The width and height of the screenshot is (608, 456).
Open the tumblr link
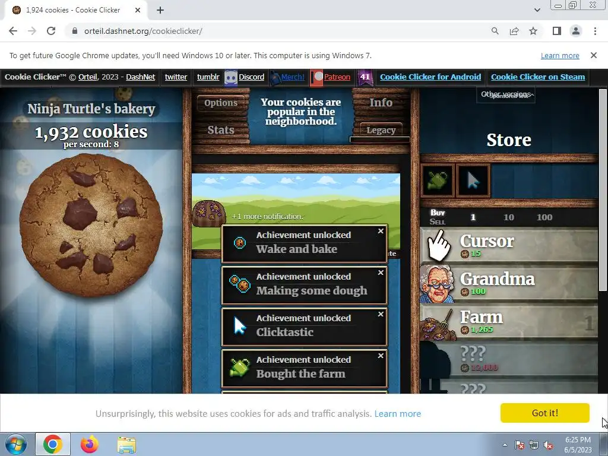[x=208, y=77]
